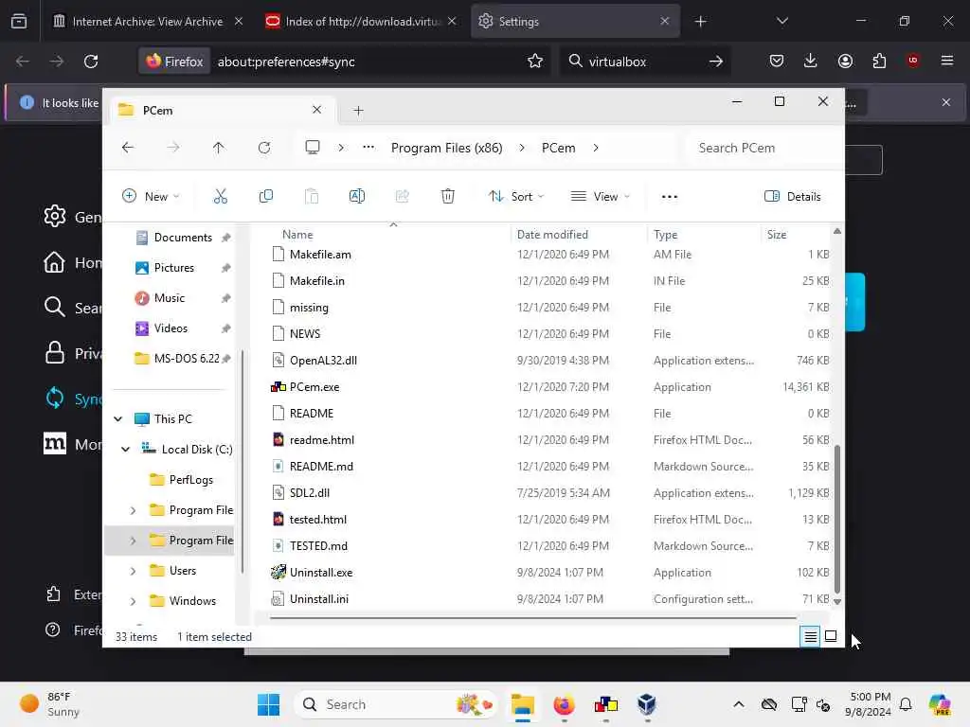Click the Cut scissors icon in Explorer toolbar

click(220, 197)
